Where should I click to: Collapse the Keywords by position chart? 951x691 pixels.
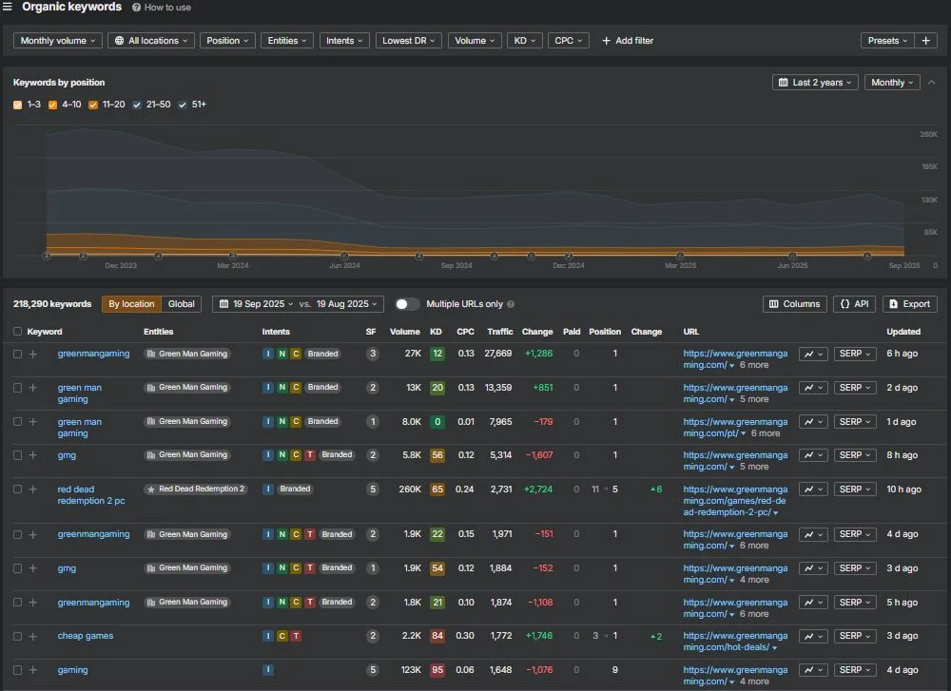932,83
